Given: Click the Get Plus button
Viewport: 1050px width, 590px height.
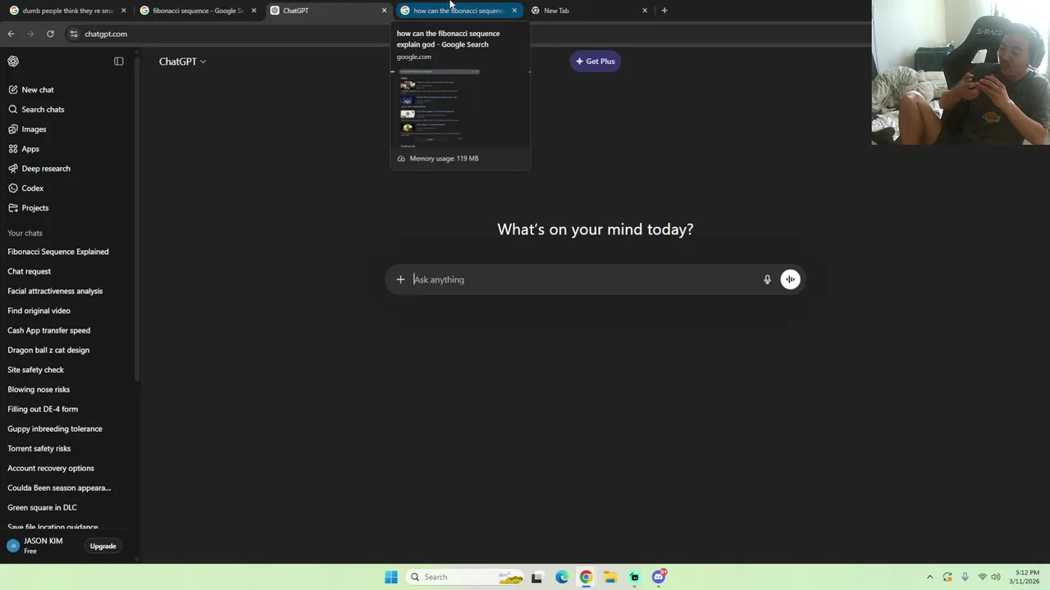Looking at the screenshot, I should click(x=596, y=61).
